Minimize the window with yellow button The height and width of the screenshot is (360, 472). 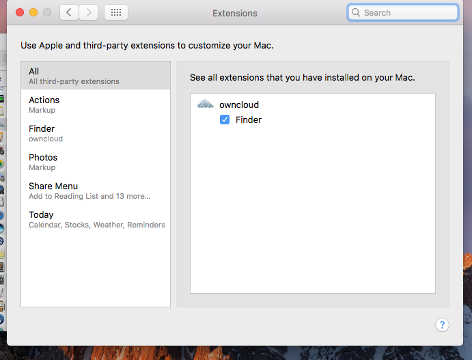point(33,12)
